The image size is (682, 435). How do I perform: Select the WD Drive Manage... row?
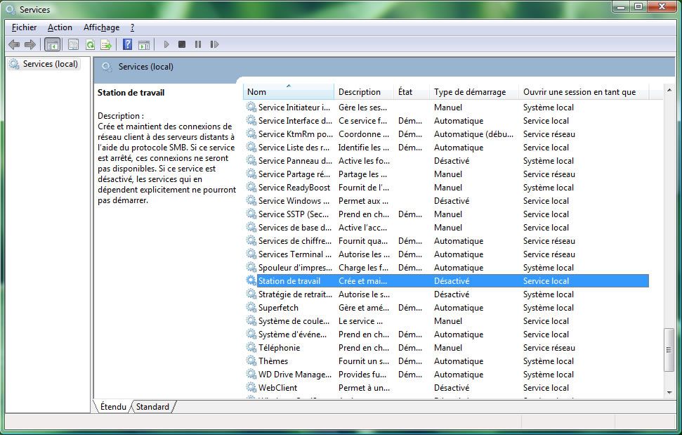(446, 374)
